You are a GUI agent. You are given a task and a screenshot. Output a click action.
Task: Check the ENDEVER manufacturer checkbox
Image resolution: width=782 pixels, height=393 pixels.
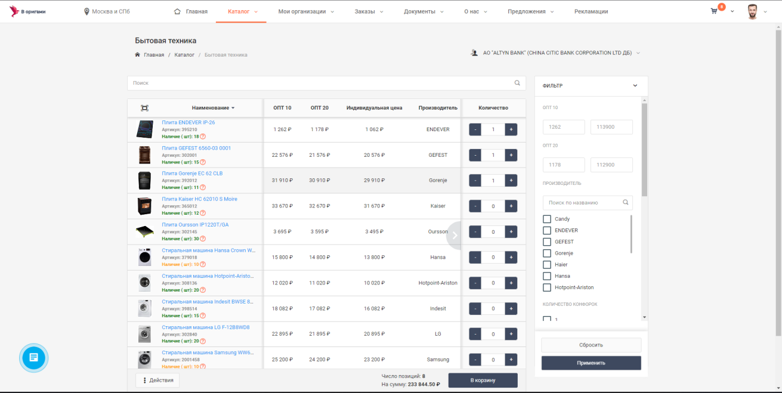click(x=547, y=230)
